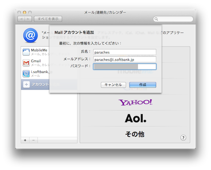This screenshot has height=170, width=211.
Task: Open the help question mark button
Action: 183,137
